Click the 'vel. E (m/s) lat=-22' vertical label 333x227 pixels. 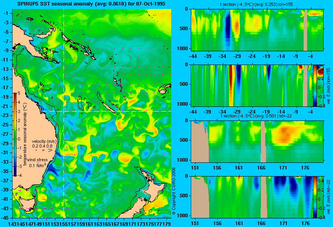click(x=329, y=197)
